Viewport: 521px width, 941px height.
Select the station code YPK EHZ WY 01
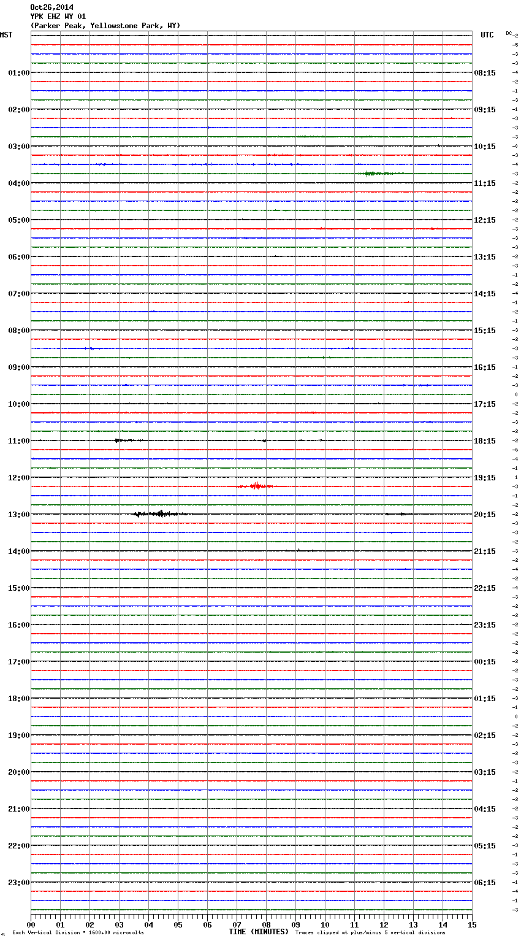[58, 17]
